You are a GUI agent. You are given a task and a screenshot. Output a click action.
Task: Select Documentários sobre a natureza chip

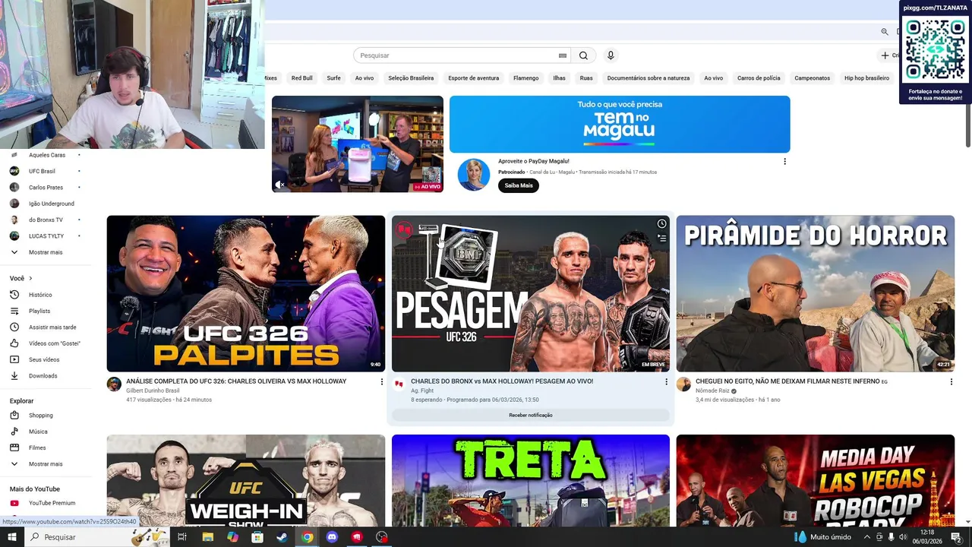click(649, 78)
